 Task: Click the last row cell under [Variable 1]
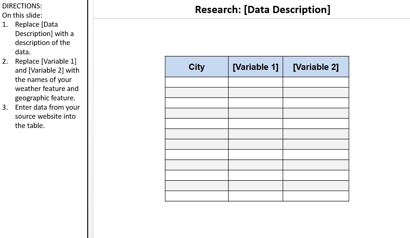click(255, 196)
